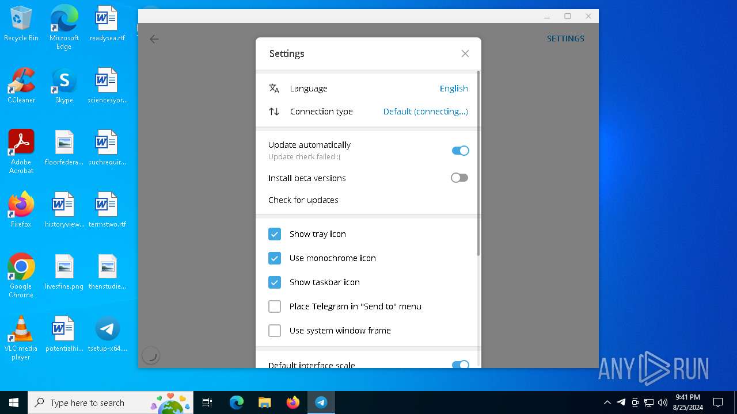
Task: Click the Connection type arrows icon
Action: (x=274, y=112)
